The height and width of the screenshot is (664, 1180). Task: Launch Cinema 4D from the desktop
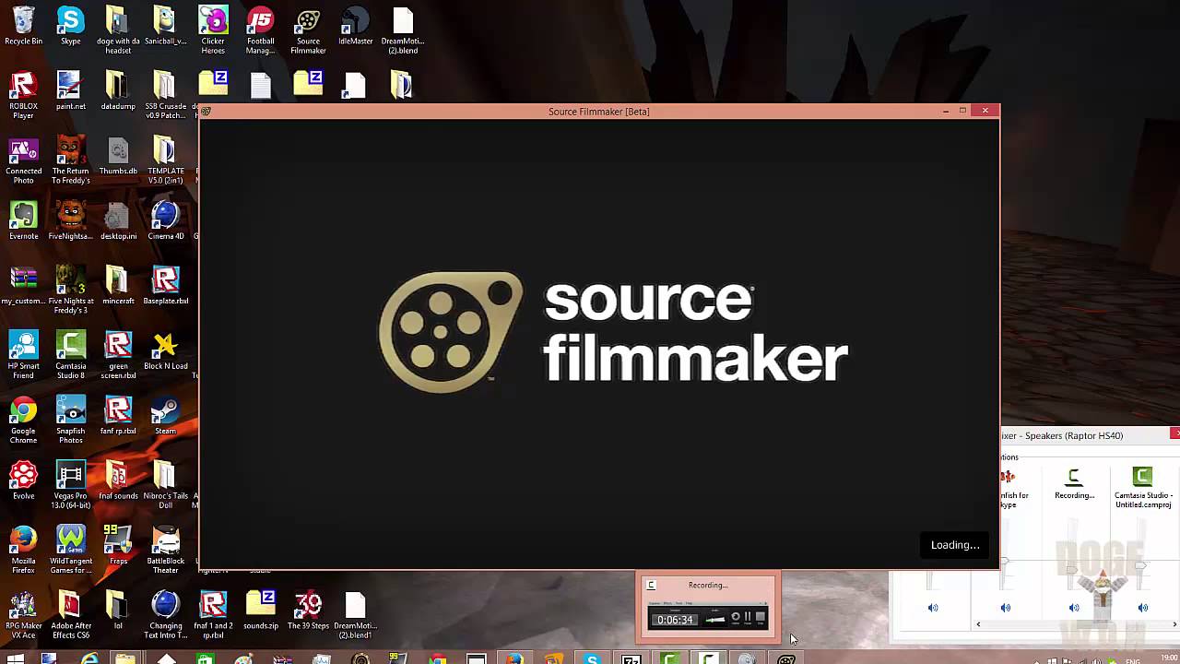click(x=165, y=220)
